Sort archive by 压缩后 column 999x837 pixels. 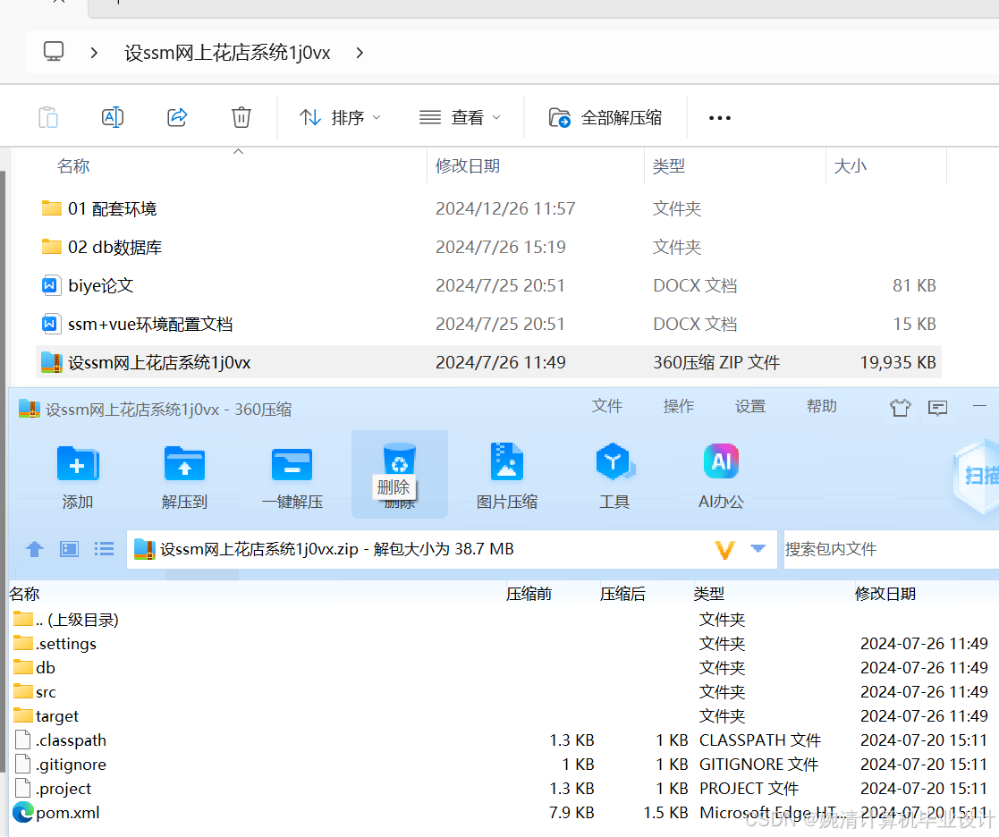622,594
